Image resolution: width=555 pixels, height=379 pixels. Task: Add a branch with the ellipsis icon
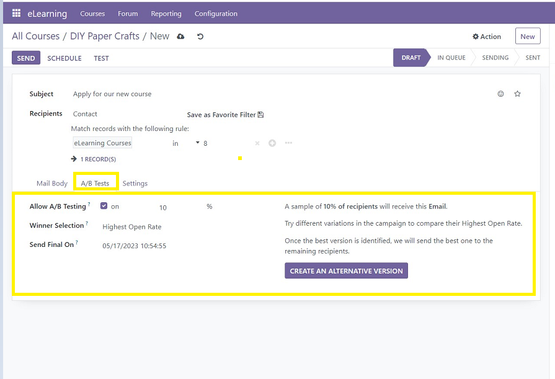[288, 143]
